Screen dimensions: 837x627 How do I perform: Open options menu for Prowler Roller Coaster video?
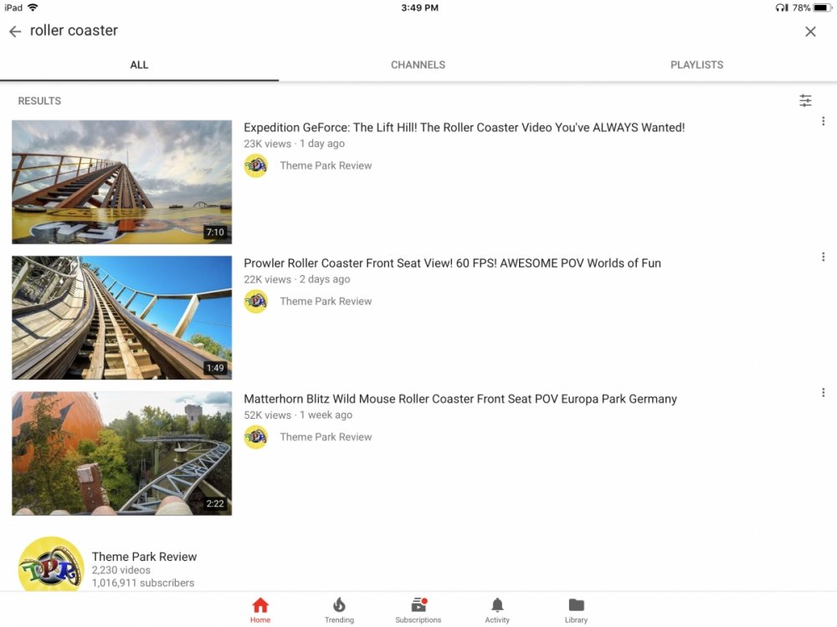point(823,257)
